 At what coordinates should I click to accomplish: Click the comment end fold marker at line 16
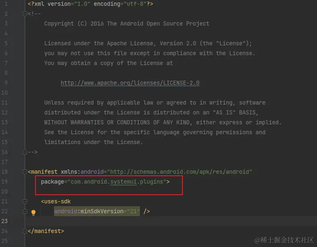25,152
